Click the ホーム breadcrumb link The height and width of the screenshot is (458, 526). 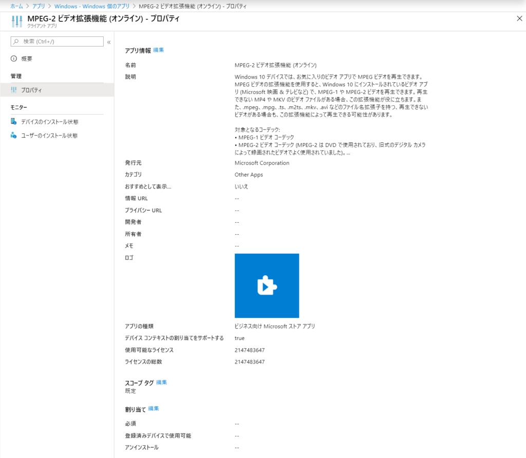click(16, 6)
